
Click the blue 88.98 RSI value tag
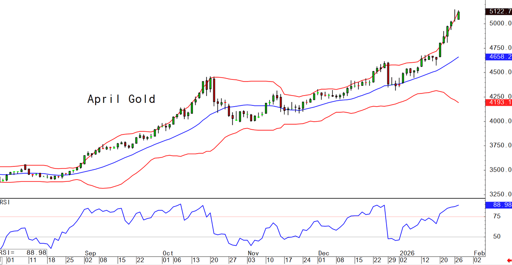tap(499, 205)
